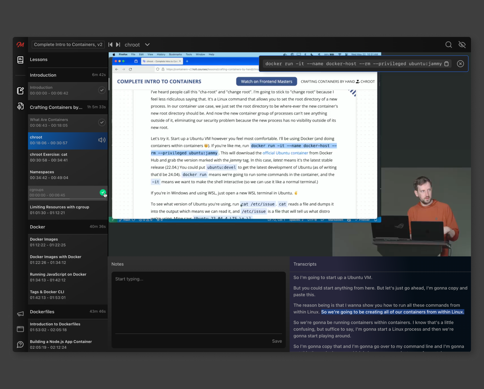Click the Frontend Masters logo icon

(x=20, y=45)
